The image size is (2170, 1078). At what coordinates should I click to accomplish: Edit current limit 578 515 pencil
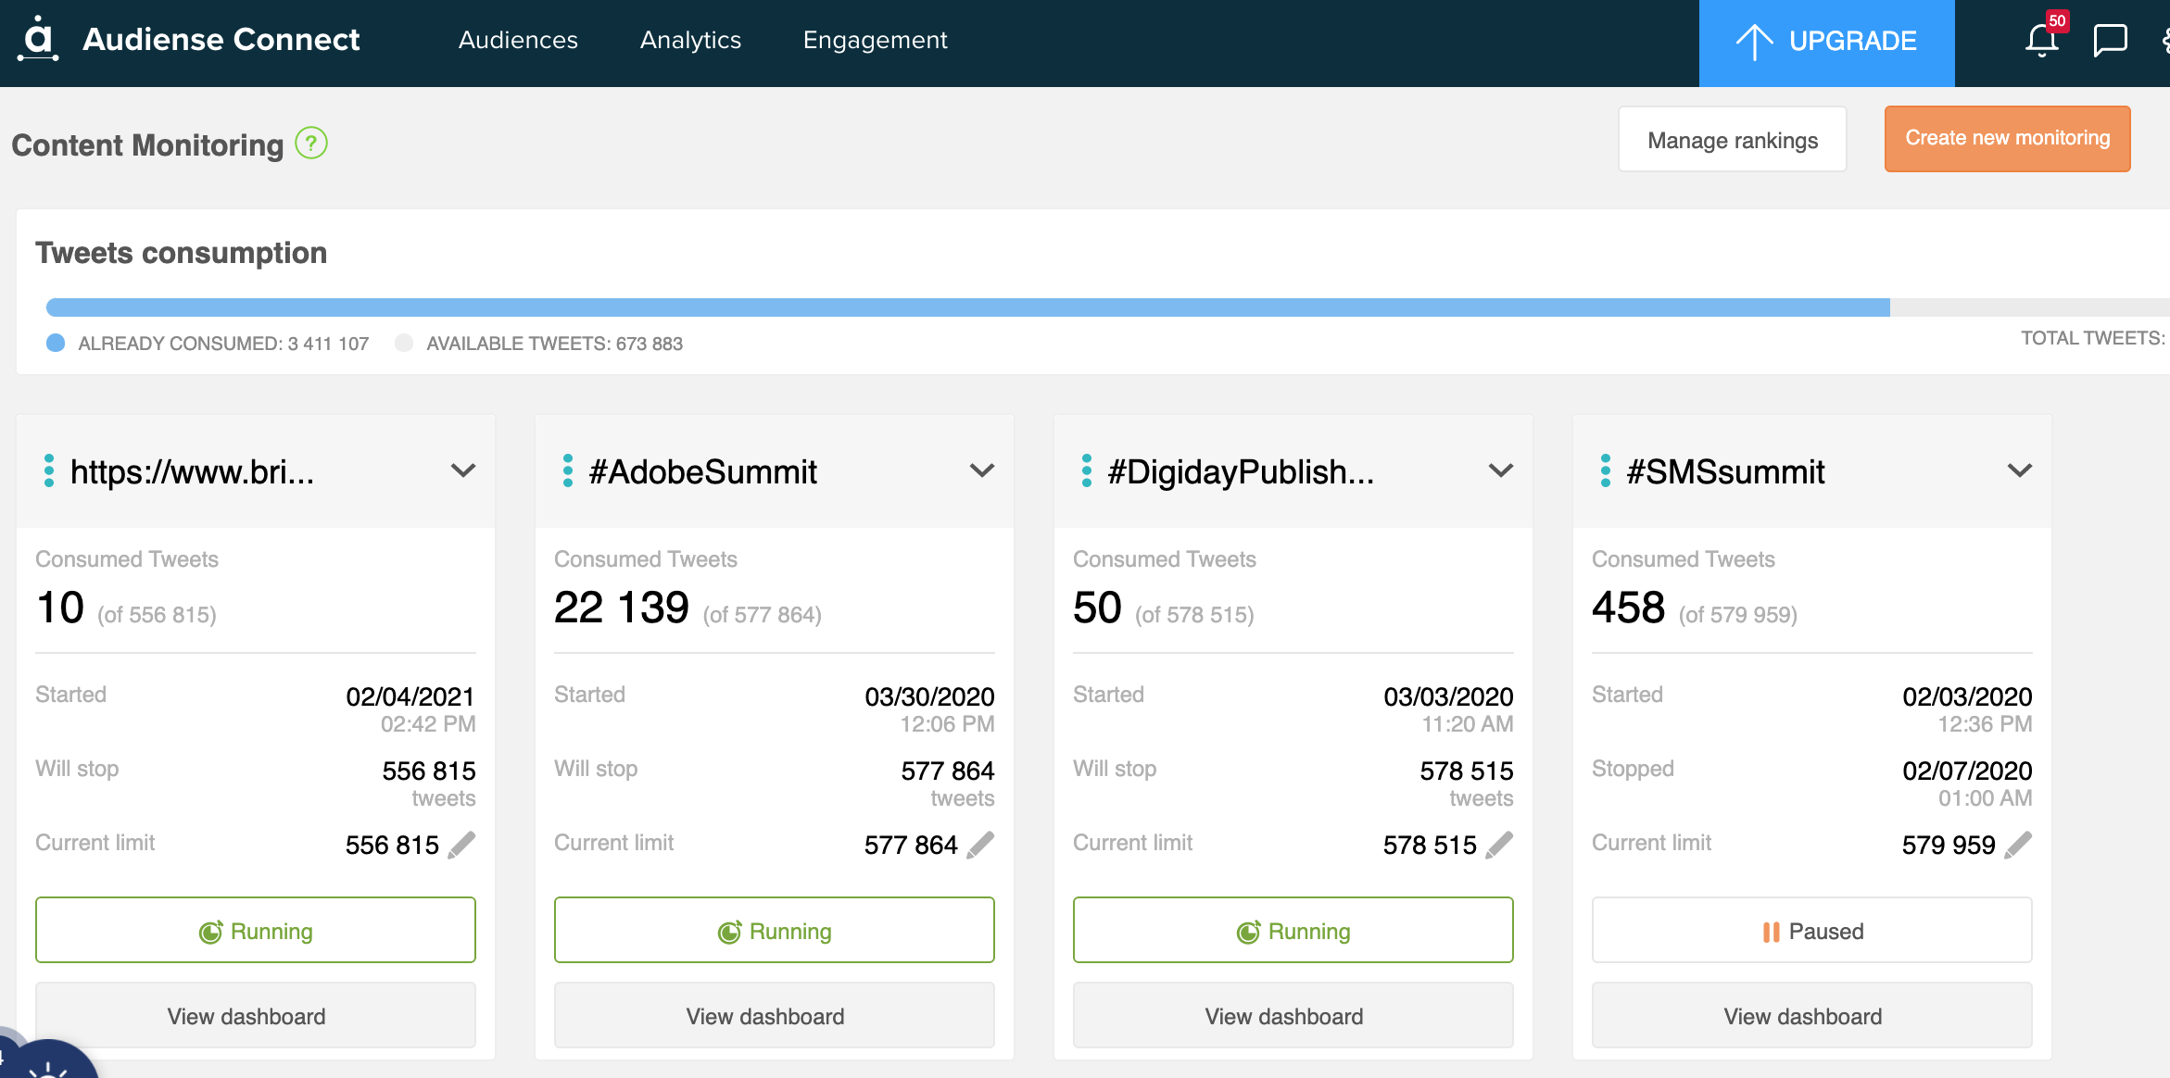[1499, 845]
